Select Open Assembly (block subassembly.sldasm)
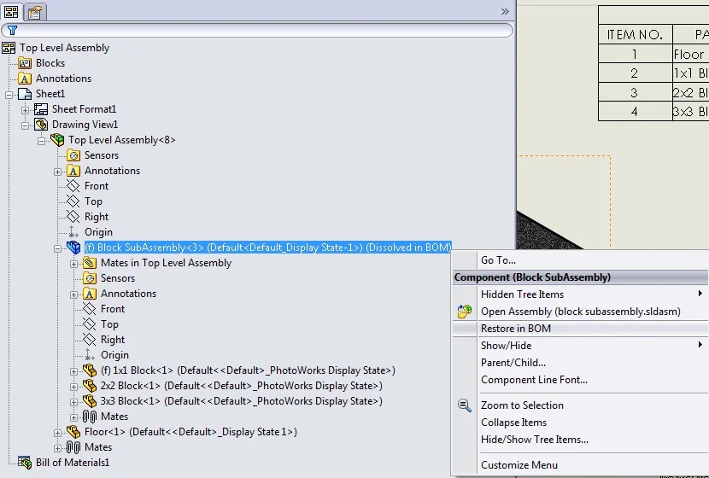This screenshot has height=478, width=709. [x=581, y=312]
